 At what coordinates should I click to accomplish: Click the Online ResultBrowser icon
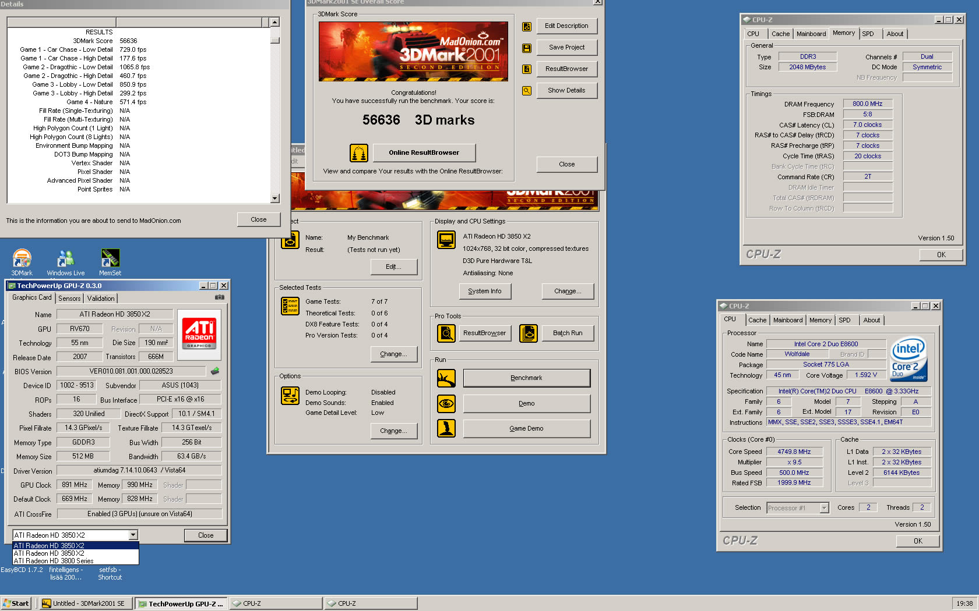(359, 153)
